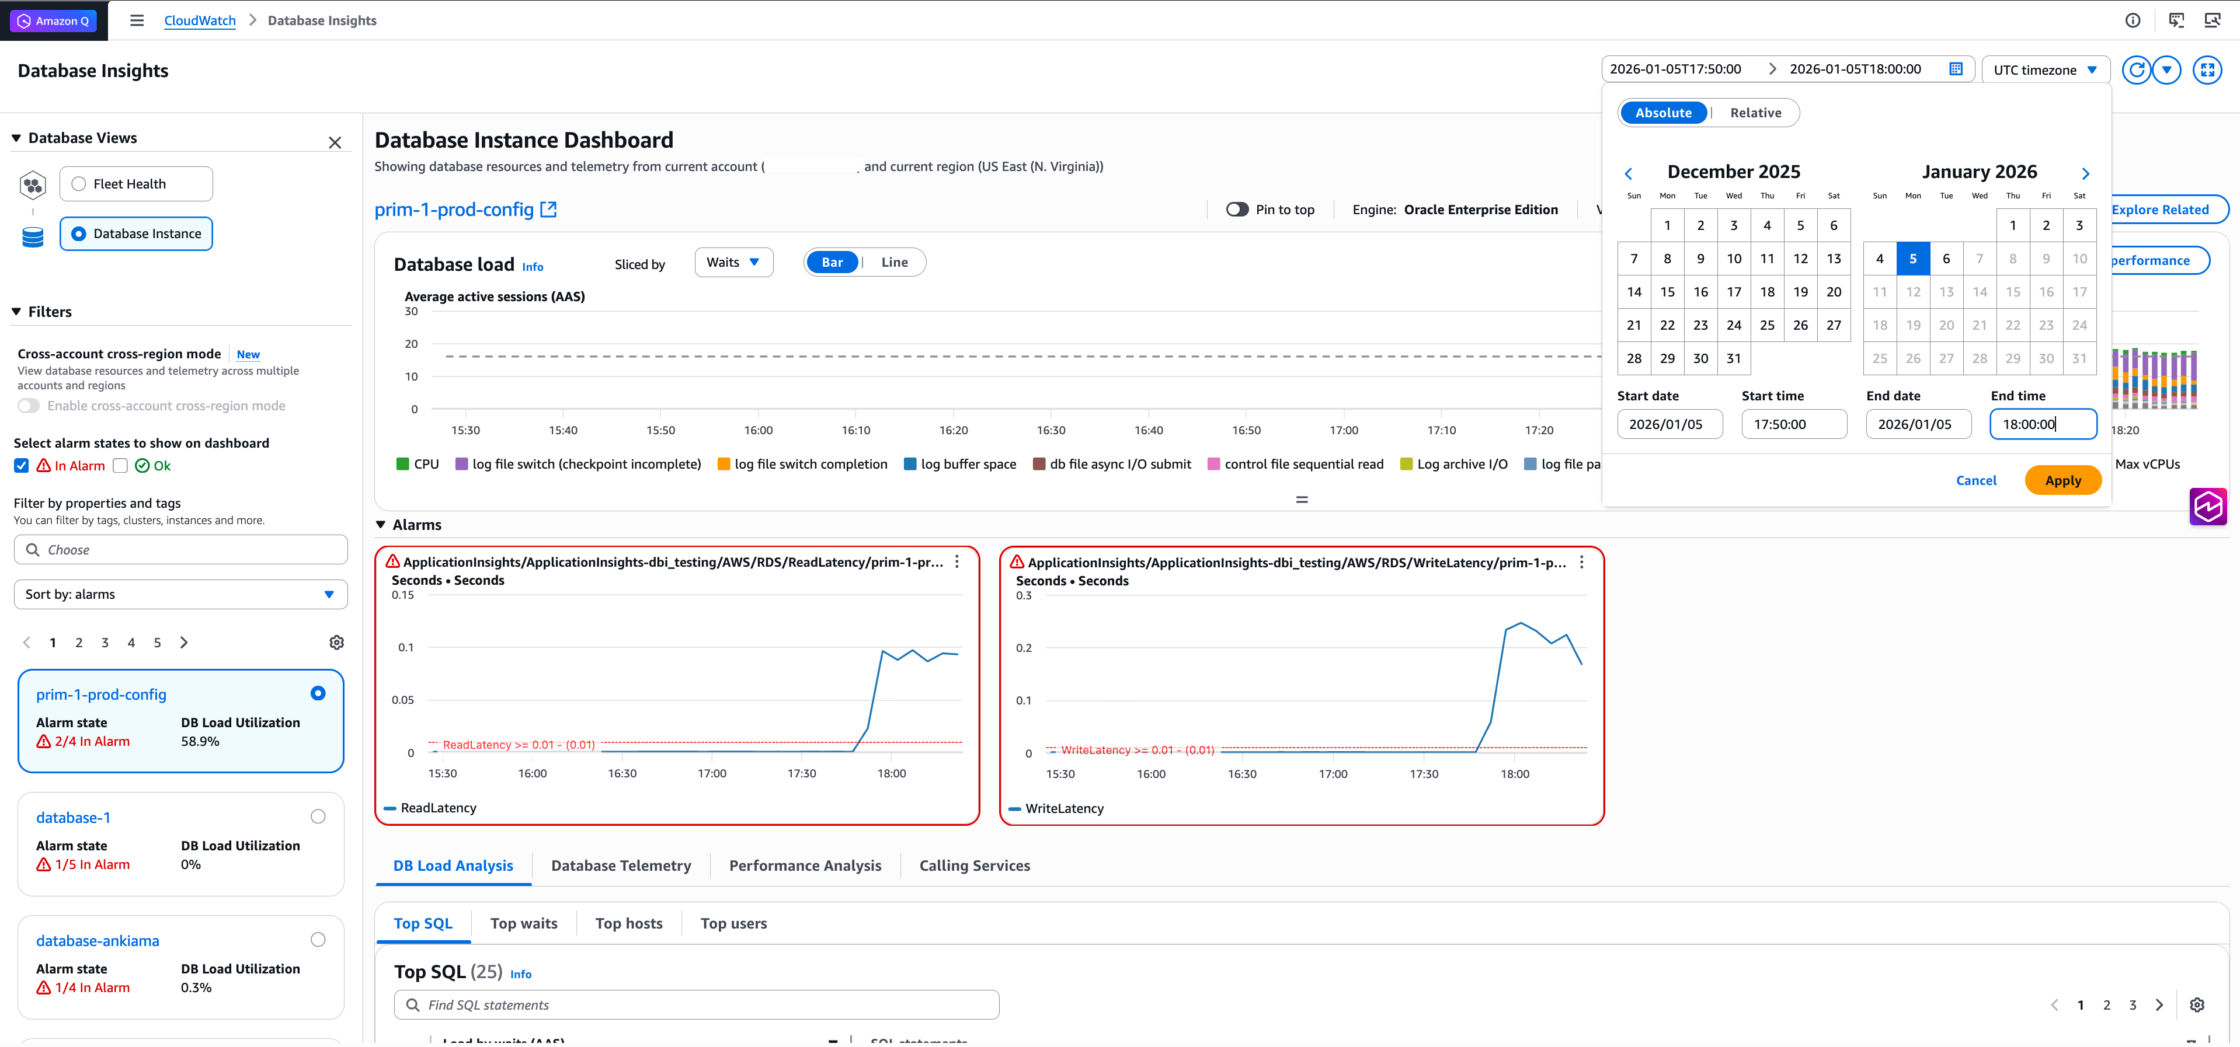Open the Waits sliced-by dropdown
The height and width of the screenshot is (1047, 2240).
pyautogui.click(x=734, y=263)
